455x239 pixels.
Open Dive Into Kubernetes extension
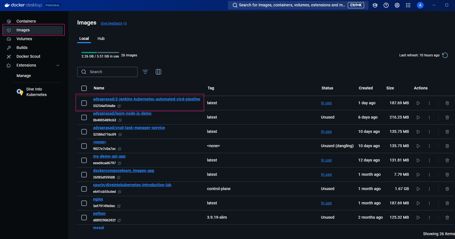pyautogui.click(x=36, y=92)
